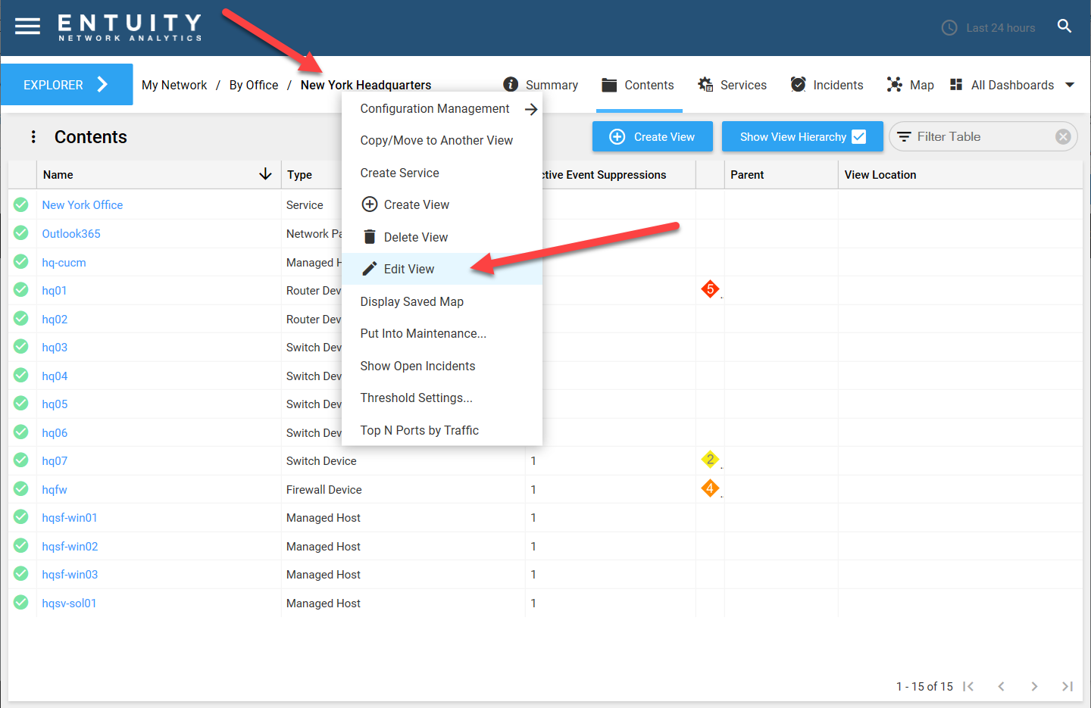Open the hq03 device link

tap(55, 347)
